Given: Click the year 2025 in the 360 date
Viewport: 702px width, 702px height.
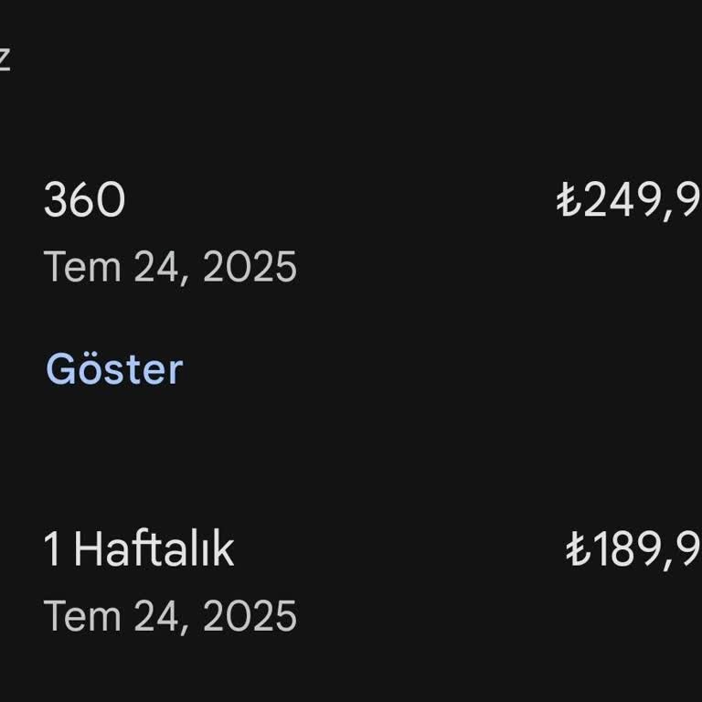Looking at the screenshot, I should (250, 268).
